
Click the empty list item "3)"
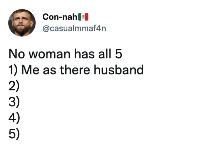click(x=14, y=102)
